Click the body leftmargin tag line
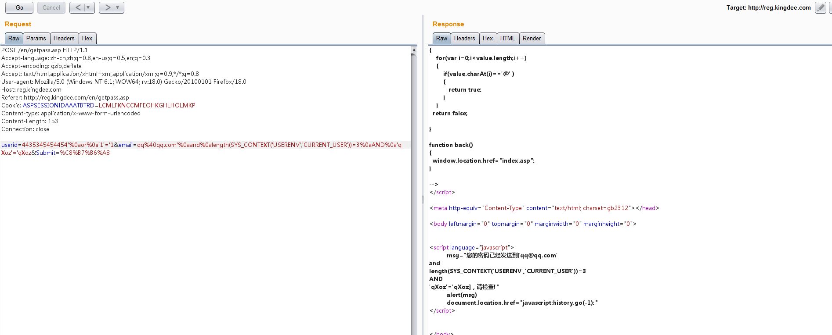 (x=533, y=224)
